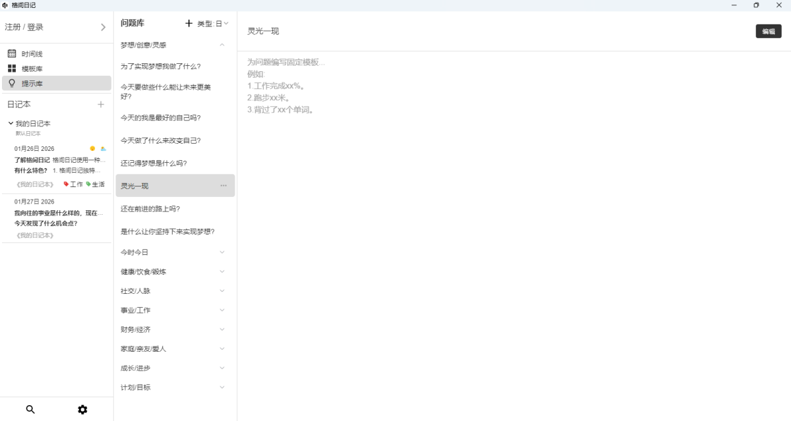This screenshot has width=791, height=421.
Task: Select question 为了实现梦想我做了什么?
Action: coord(160,67)
